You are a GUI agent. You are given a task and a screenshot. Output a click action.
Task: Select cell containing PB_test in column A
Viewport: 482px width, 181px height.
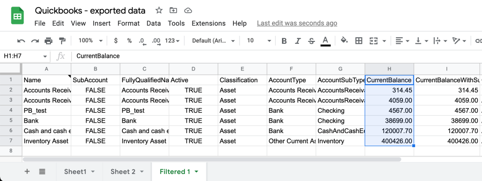(x=47, y=110)
